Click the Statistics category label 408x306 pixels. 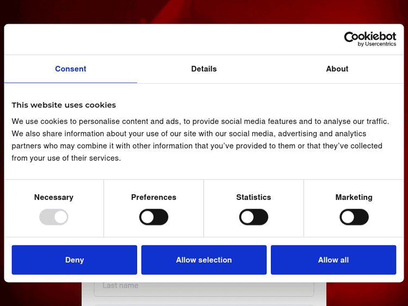coord(254,197)
